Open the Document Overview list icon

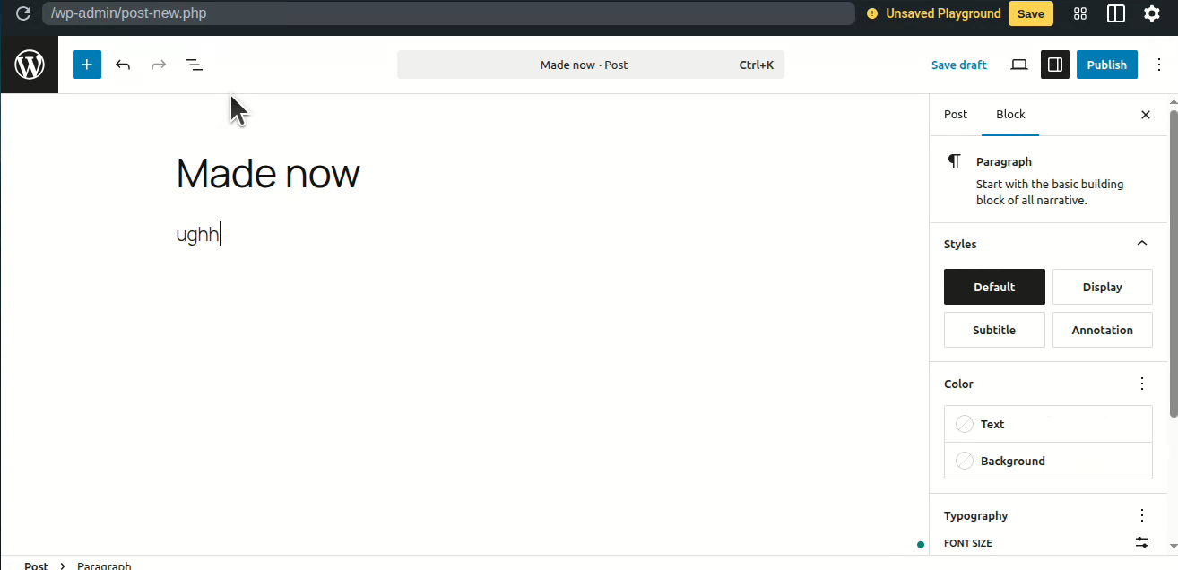tap(195, 65)
